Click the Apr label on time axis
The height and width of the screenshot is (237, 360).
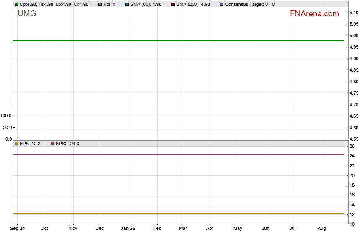coord(210,228)
